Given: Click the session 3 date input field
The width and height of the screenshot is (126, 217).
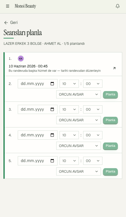Looking at the screenshot, I should pos(38,109).
